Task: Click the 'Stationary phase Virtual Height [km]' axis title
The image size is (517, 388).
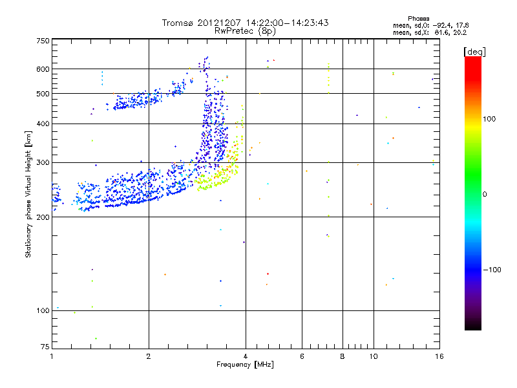Action: 28,194
